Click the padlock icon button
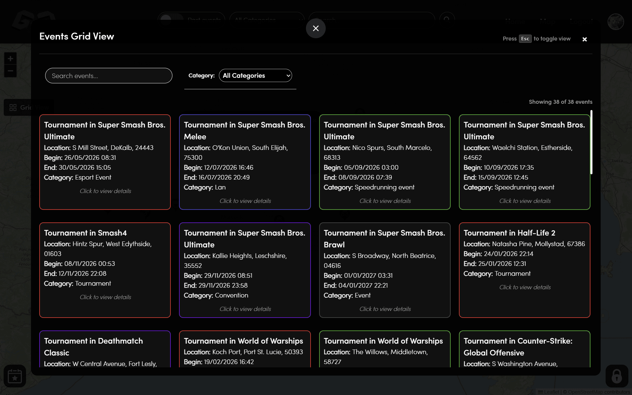The height and width of the screenshot is (395, 632). (x=617, y=376)
